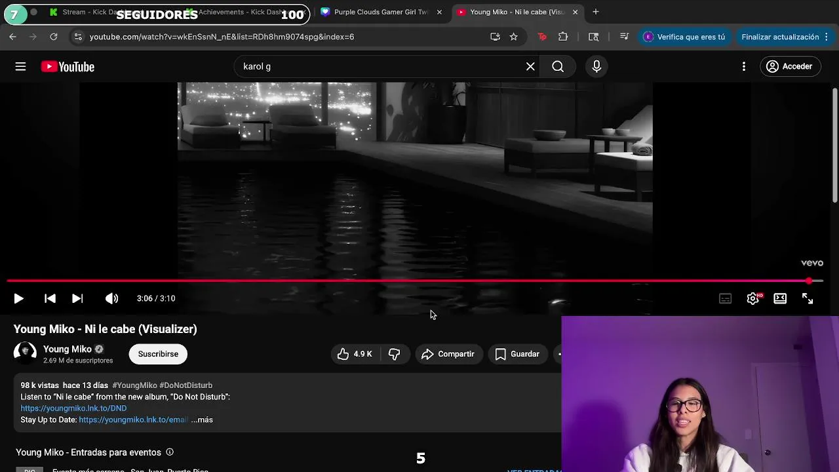The height and width of the screenshot is (472, 839).
Task: Skip to next video
Action: pos(77,298)
